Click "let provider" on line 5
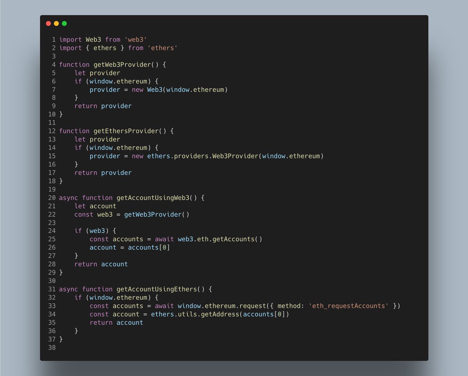This screenshot has height=376, width=468. point(97,73)
